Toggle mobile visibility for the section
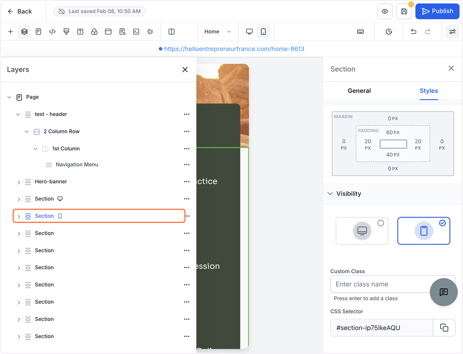 coord(424,231)
